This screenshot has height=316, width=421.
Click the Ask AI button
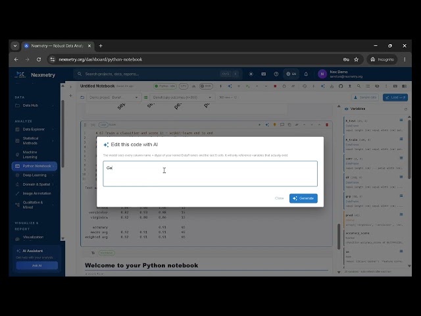point(37,265)
